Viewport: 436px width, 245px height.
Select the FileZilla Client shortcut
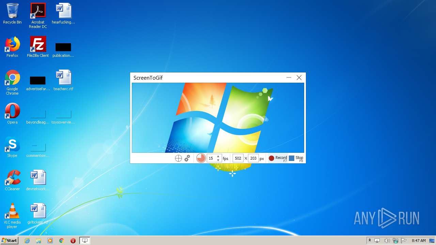(38, 47)
